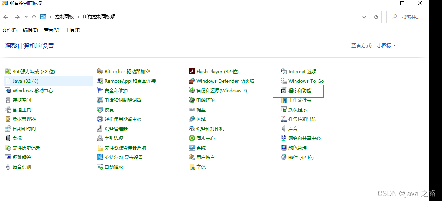This screenshot has width=442, height=201.
Task: Click the 自动播放 icon
Action: [x=100, y=167]
